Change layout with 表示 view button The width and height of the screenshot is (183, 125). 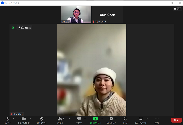pos(178,8)
